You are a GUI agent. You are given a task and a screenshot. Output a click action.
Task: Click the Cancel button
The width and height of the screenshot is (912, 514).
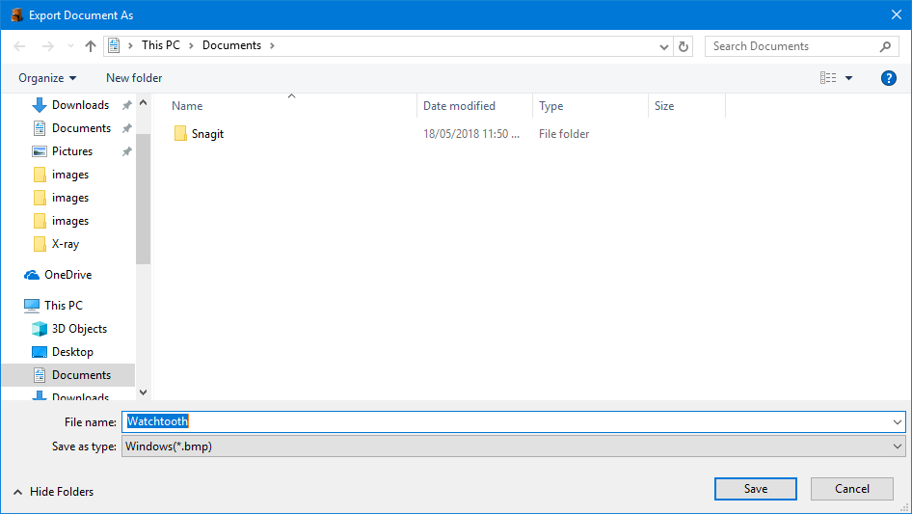point(852,489)
